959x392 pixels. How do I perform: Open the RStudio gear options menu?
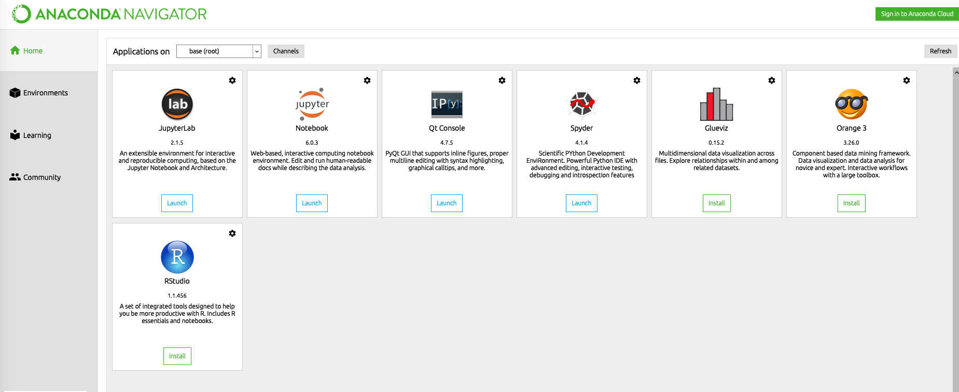pyautogui.click(x=232, y=233)
